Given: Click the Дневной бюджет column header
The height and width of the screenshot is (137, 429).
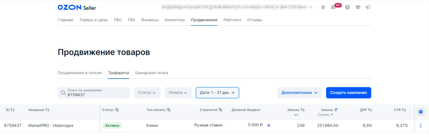Looking at the screenshot, I should point(246,110).
